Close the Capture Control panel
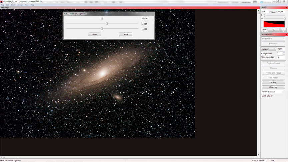The image size is (288, 162). 286,34
